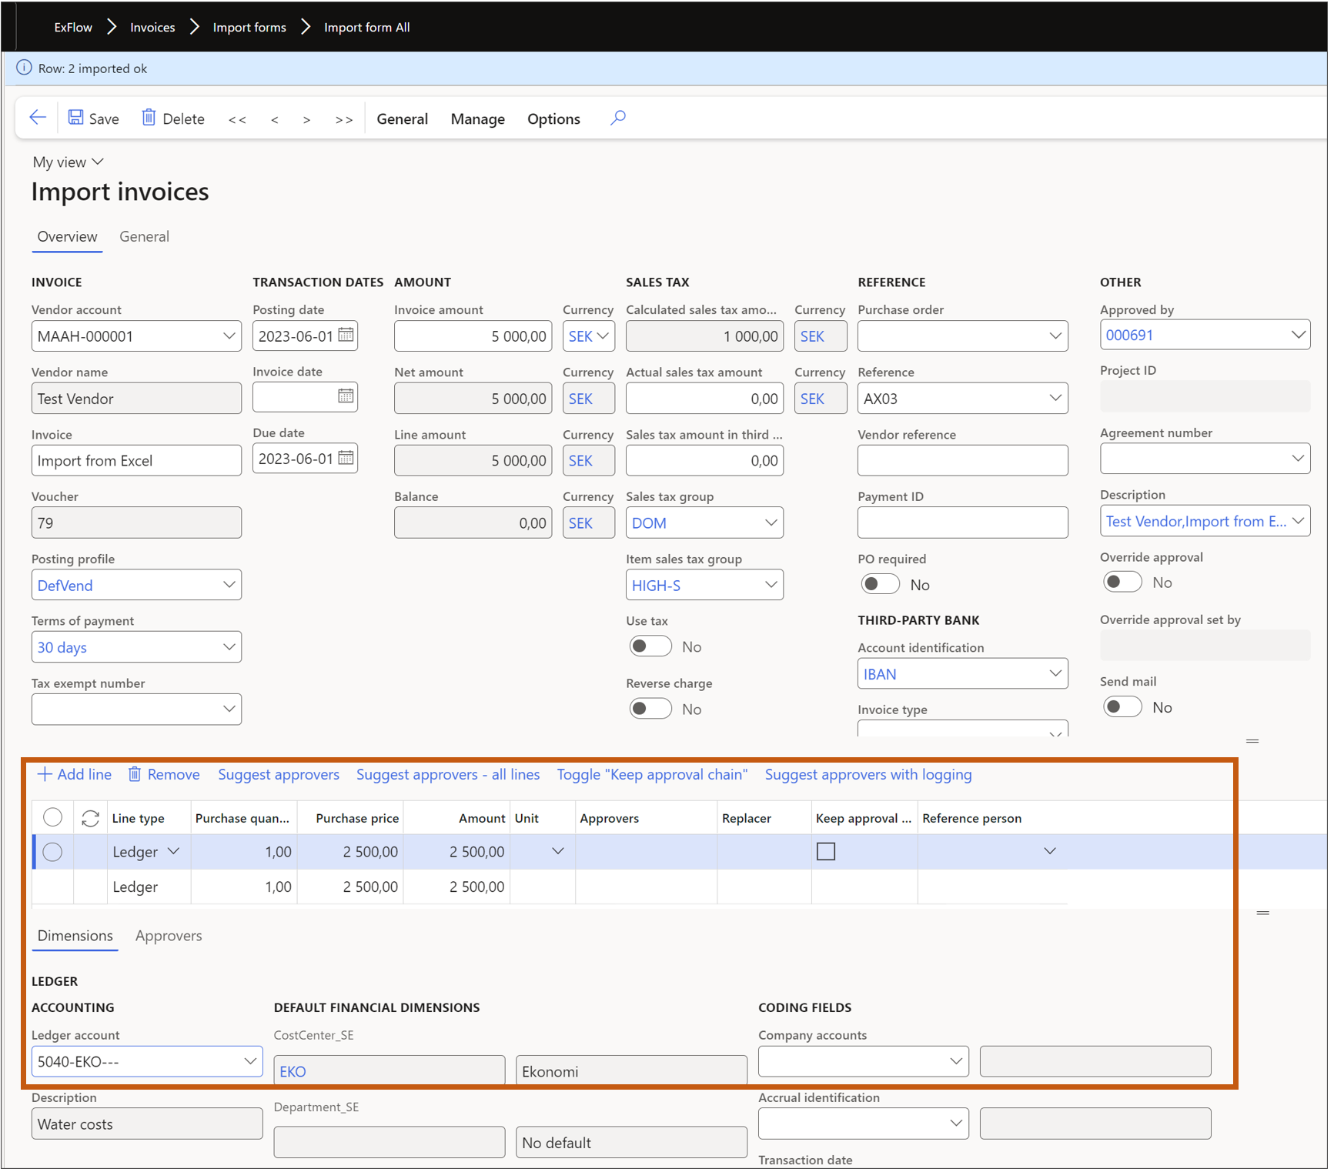Open Due date calendar picker

click(x=346, y=458)
